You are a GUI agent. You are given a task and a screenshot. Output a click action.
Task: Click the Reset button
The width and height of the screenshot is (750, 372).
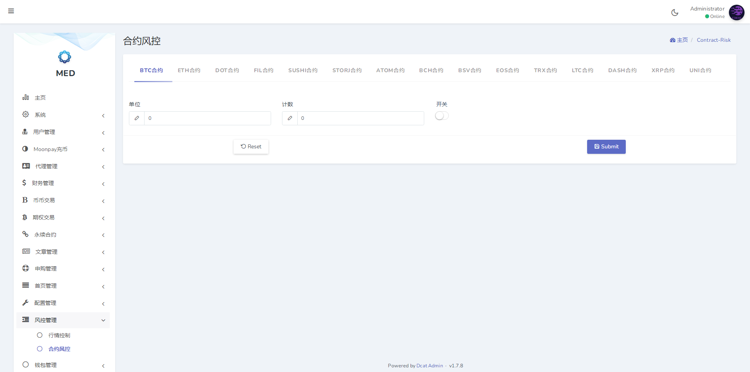click(x=251, y=147)
